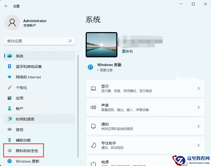Select 系统 in the sidebar
Viewport: 211px width, 166px height.
(x=40, y=56)
